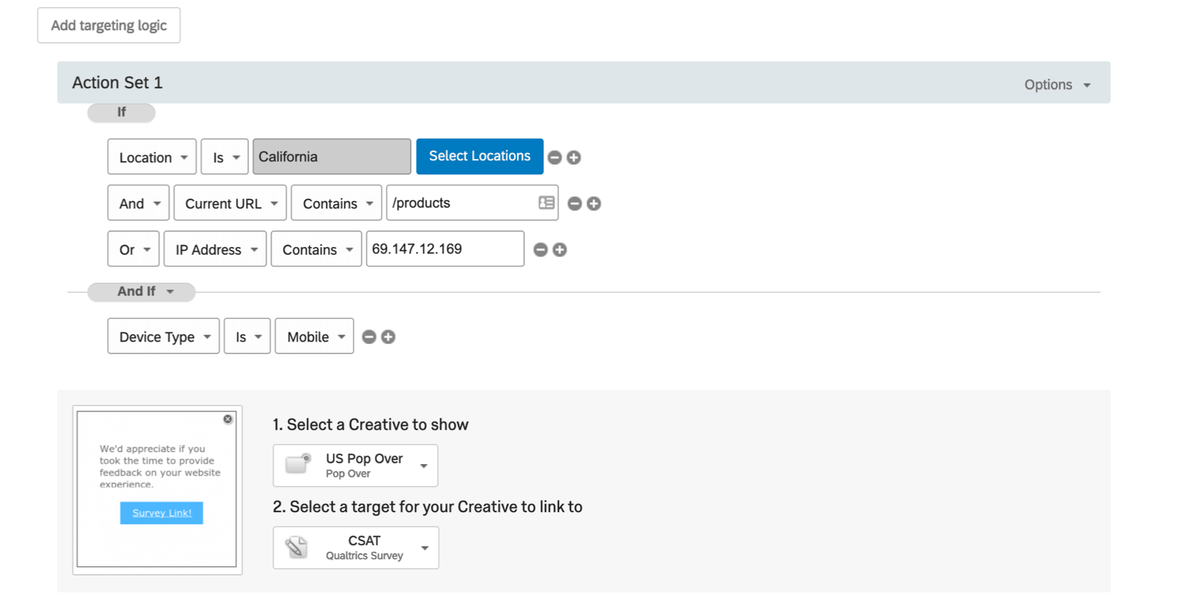Image resolution: width=1191 pixels, height=595 pixels.
Task: Open Contains operator dropdown for Current URL
Action: click(x=336, y=203)
